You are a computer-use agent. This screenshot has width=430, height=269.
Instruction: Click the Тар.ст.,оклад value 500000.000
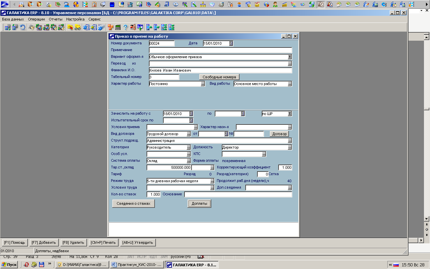(x=169, y=167)
